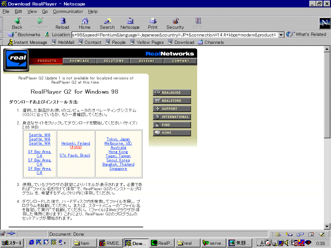Switch to the ham taskbar window
331x248 pixels.
pos(84,243)
